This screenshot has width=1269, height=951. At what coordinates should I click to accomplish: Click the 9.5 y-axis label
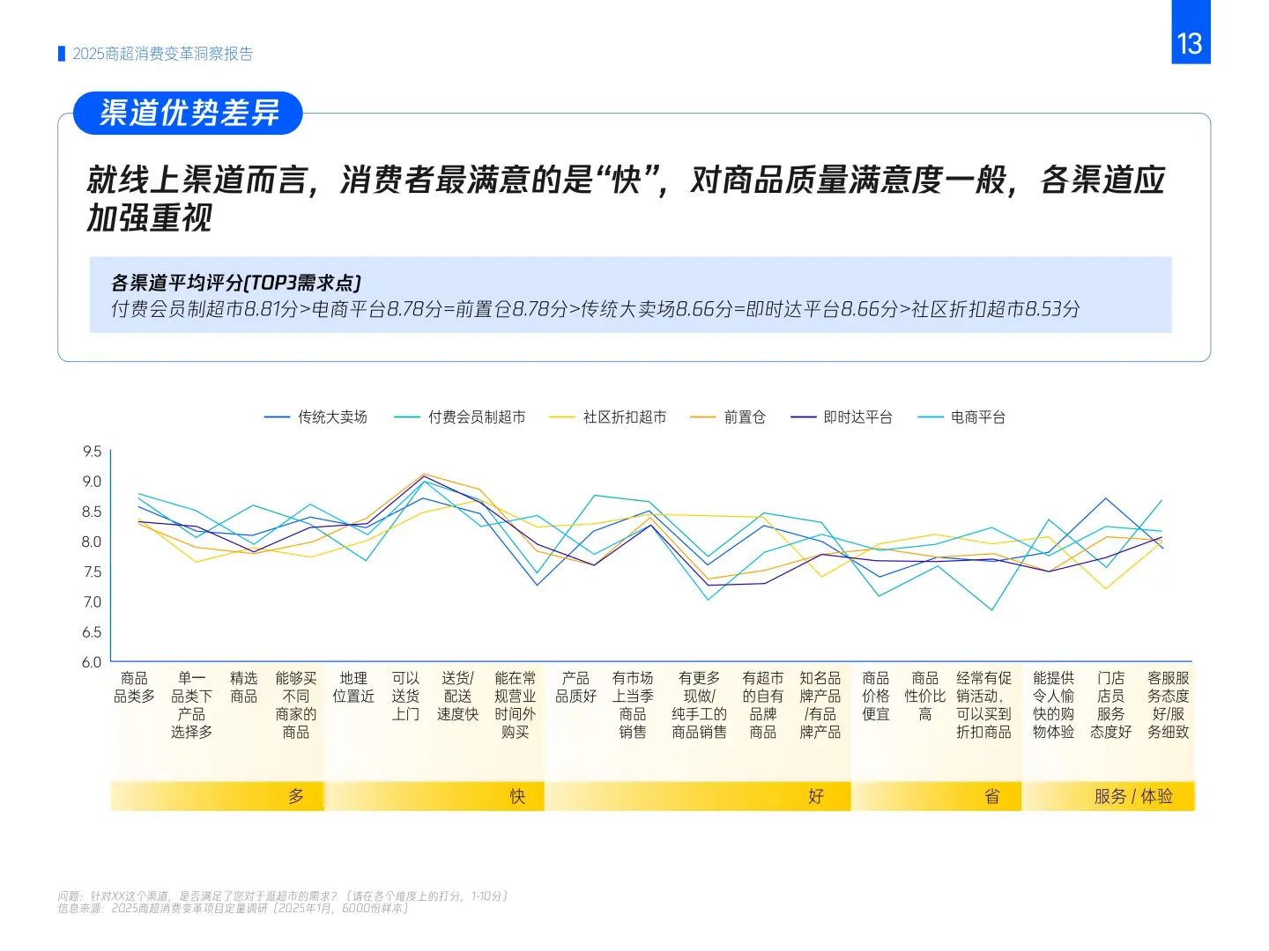[x=92, y=452]
